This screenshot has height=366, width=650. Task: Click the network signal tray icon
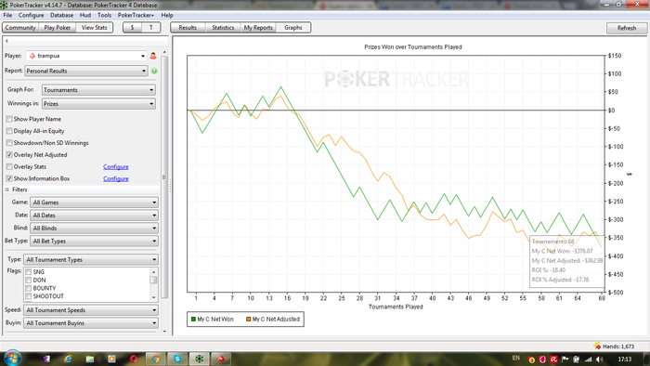click(x=588, y=359)
